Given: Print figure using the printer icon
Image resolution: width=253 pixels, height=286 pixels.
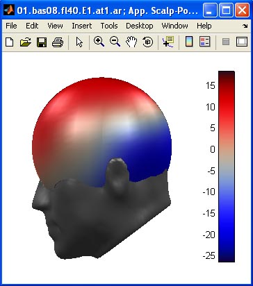Looking at the screenshot, I should tap(58, 42).
